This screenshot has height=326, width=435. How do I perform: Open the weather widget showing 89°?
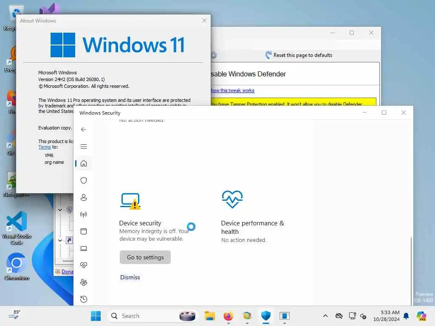[14, 315]
